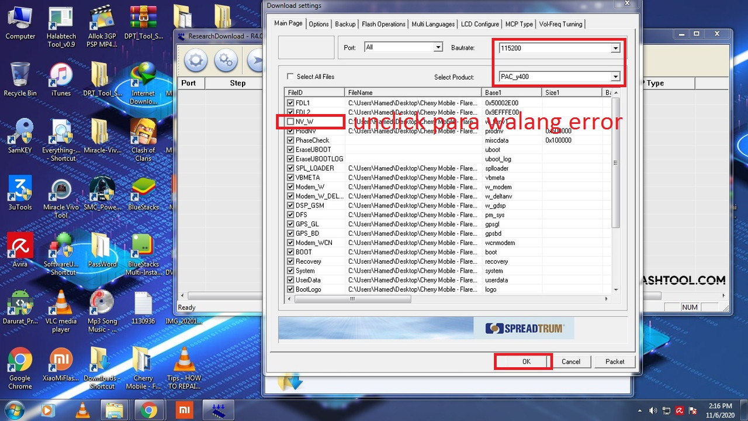The width and height of the screenshot is (748, 421).
Task: Open the LCD Configure tab
Action: click(480, 24)
